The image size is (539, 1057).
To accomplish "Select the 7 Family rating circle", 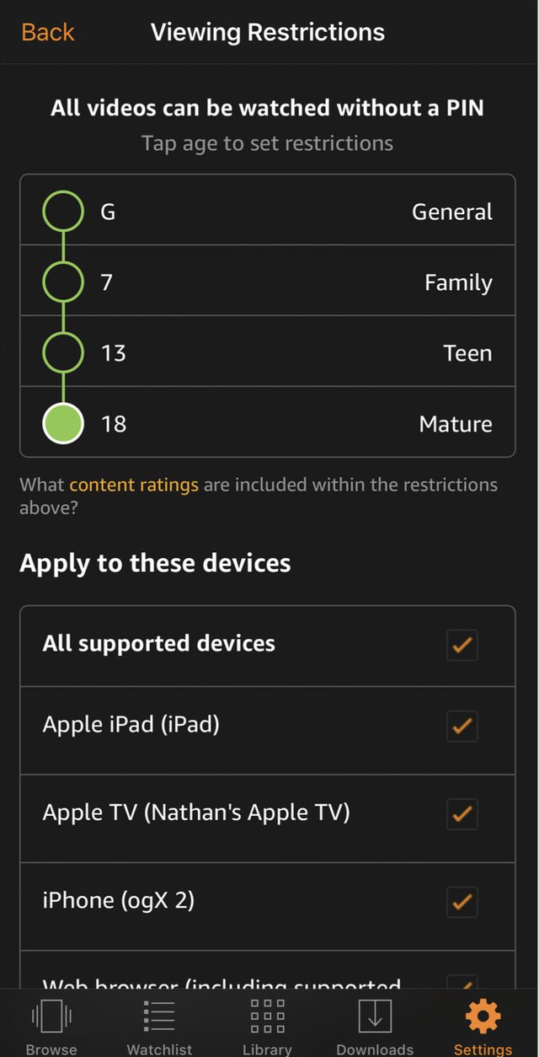I will tap(63, 282).
